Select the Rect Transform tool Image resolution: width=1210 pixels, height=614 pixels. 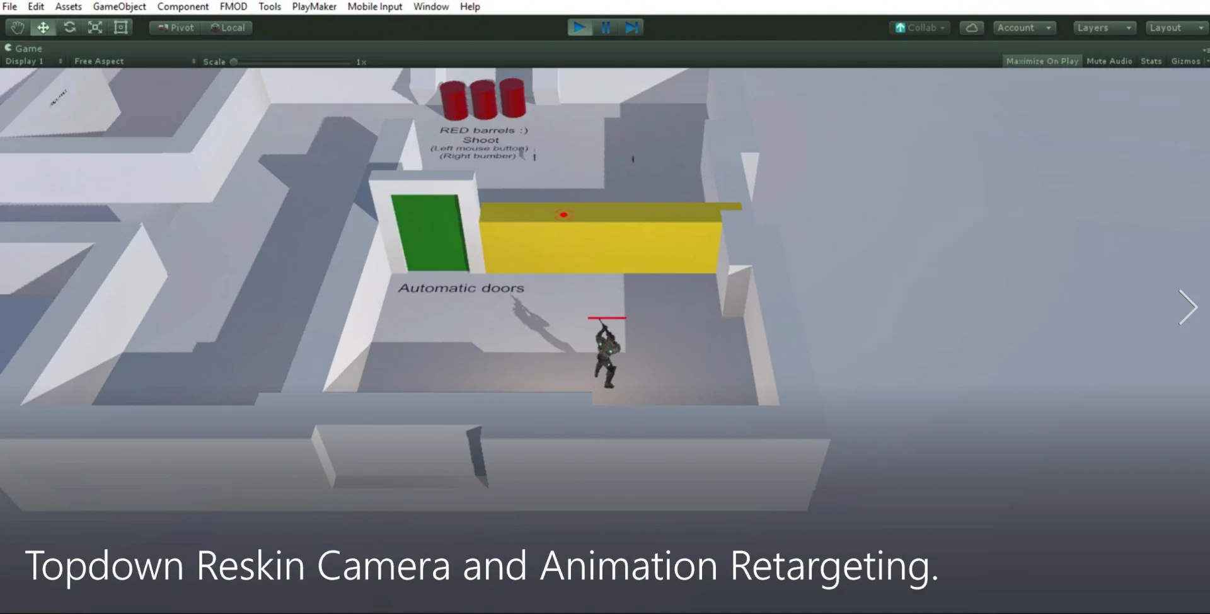coord(120,28)
